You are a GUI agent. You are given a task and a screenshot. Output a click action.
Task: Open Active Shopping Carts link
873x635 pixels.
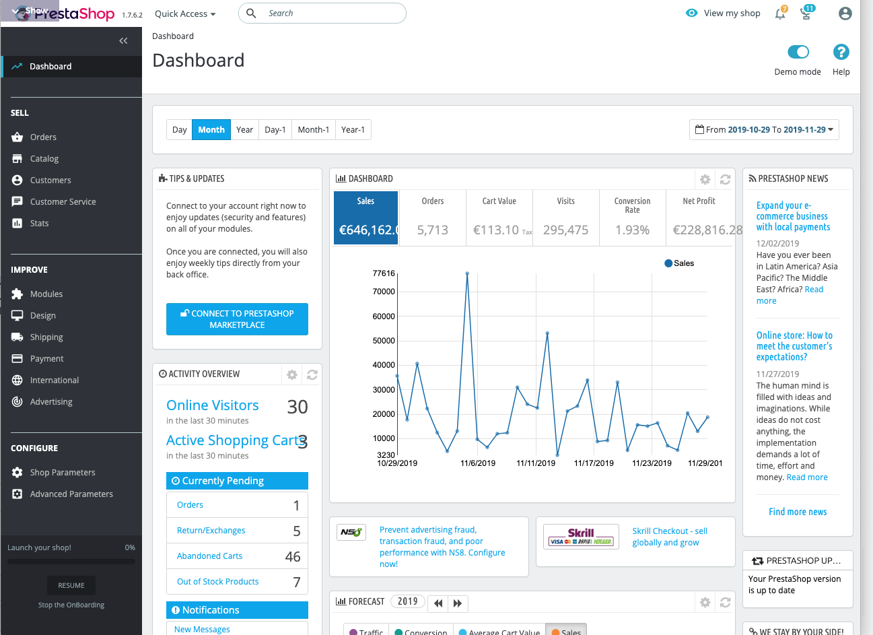pos(235,440)
